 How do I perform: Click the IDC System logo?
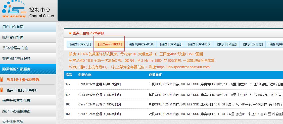click(14, 9)
